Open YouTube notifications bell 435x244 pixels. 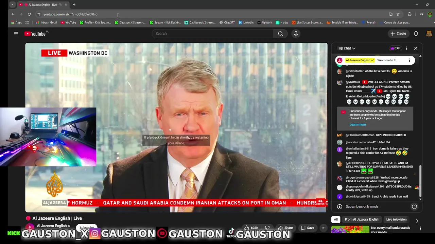tap(416, 34)
